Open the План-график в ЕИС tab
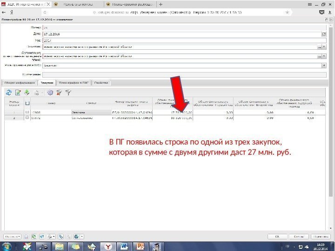 (74, 83)
